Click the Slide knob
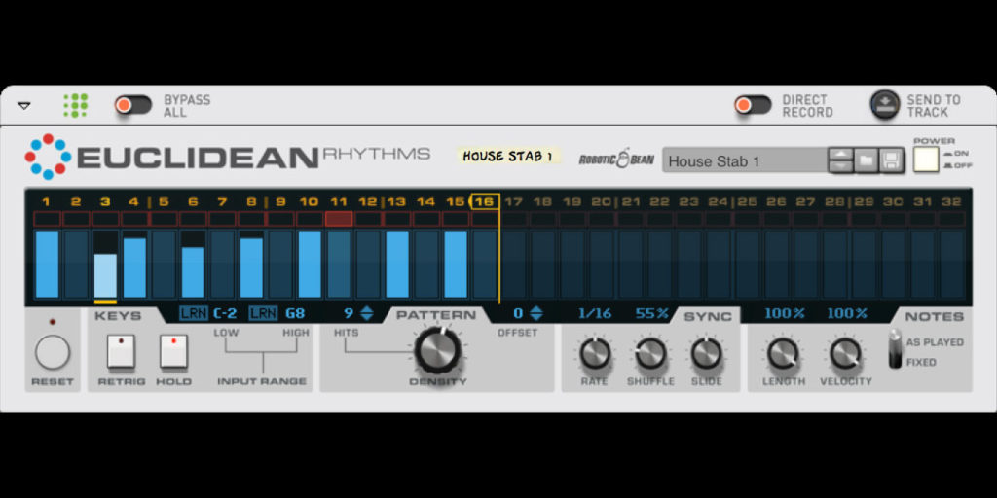The height and width of the screenshot is (498, 997). [707, 353]
